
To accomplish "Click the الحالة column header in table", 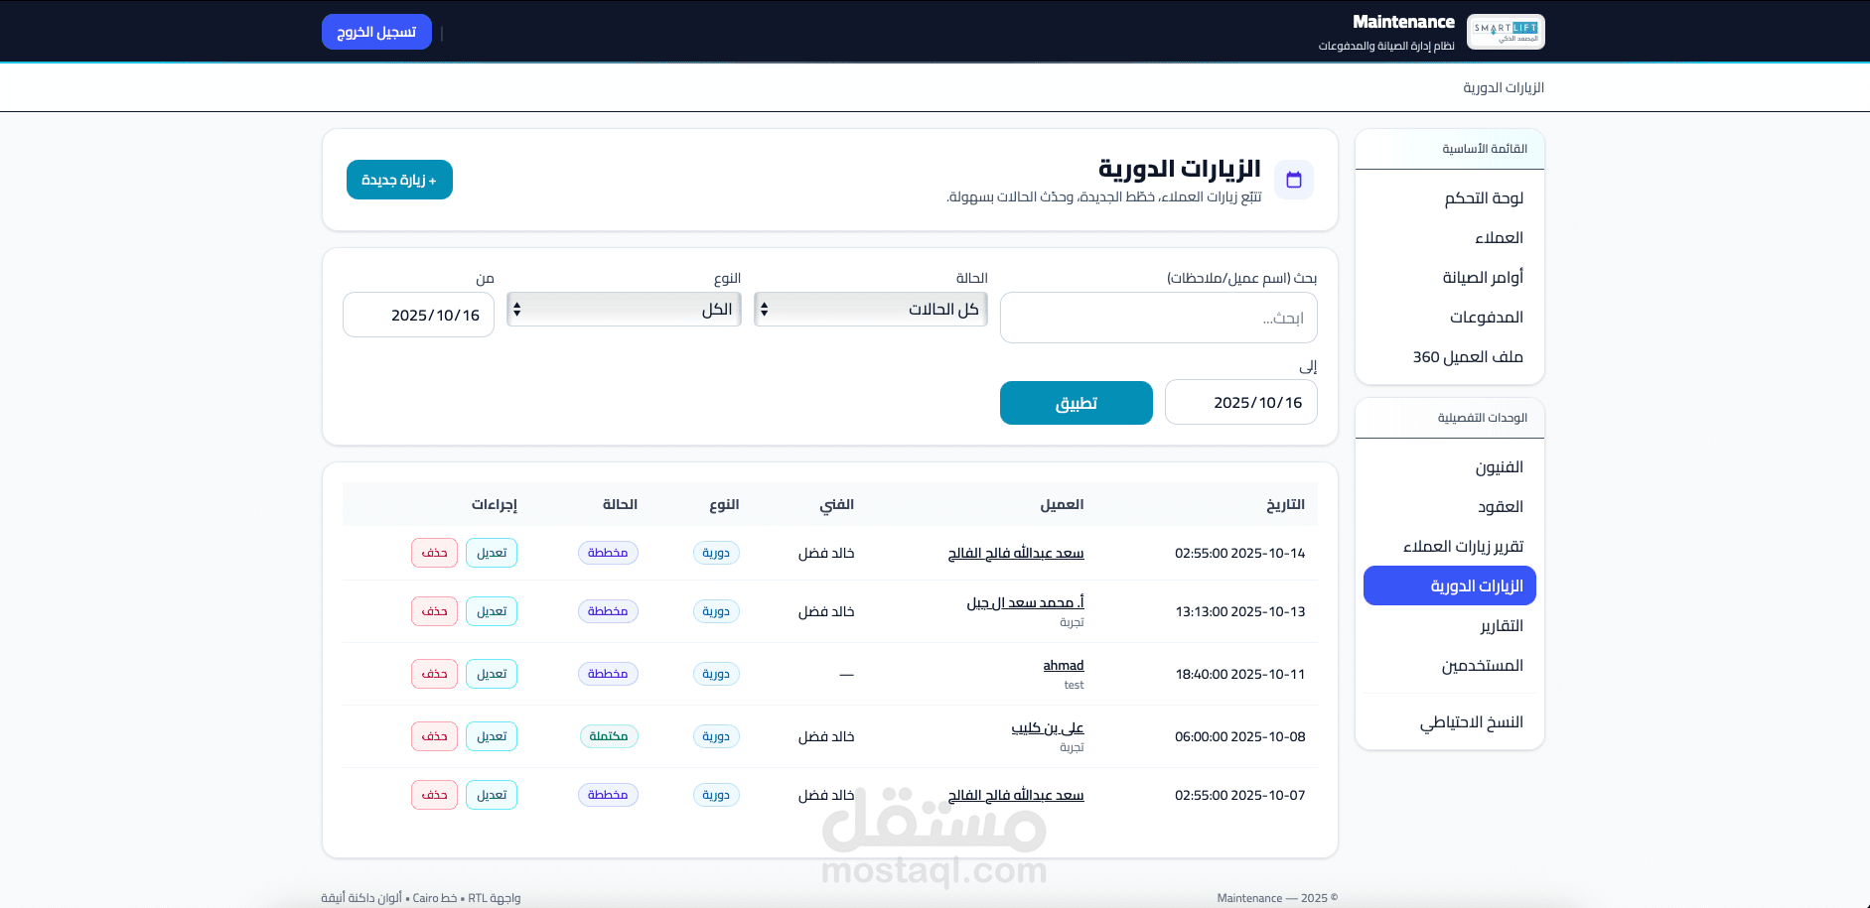I will 620,504.
